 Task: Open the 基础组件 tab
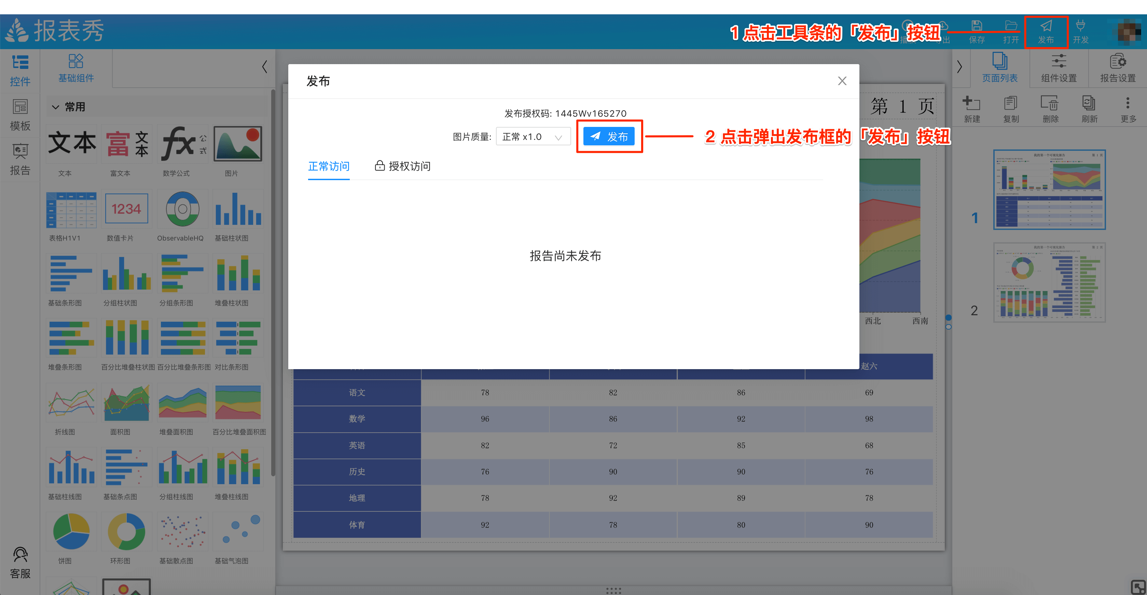pos(76,69)
